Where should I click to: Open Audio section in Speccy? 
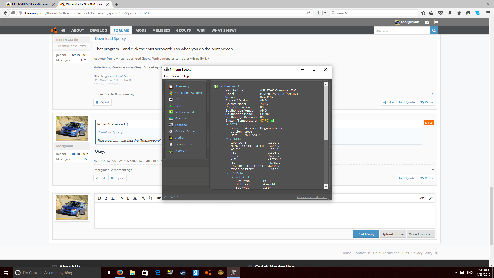tap(179, 138)
